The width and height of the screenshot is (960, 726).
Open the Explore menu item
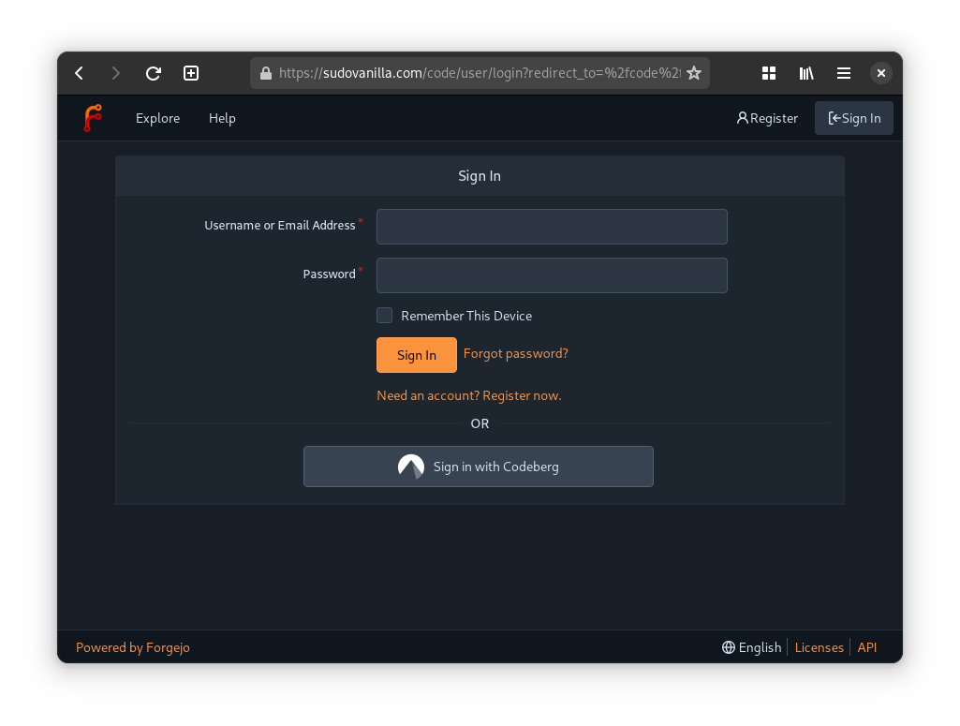157,118
